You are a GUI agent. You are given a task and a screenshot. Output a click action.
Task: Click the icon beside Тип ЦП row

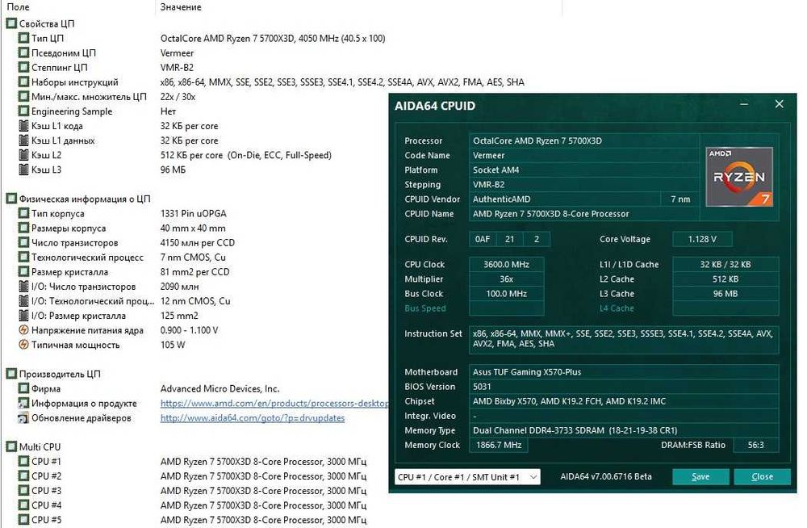point(23,38)
